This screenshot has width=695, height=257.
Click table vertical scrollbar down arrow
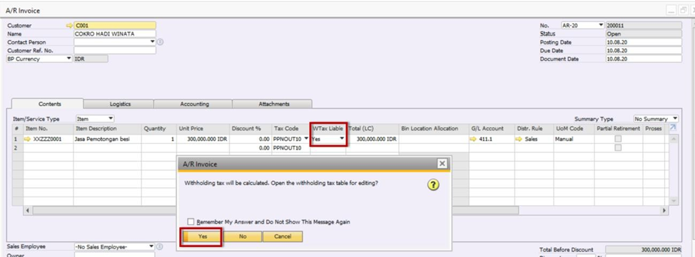(674, 201)
